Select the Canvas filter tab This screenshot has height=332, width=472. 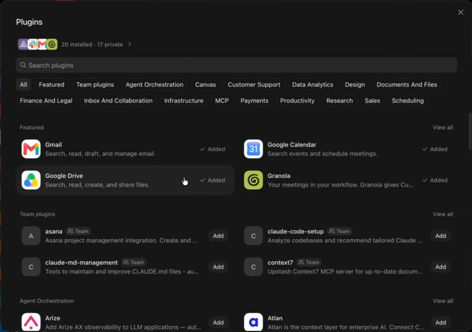[x=205, y=85]
